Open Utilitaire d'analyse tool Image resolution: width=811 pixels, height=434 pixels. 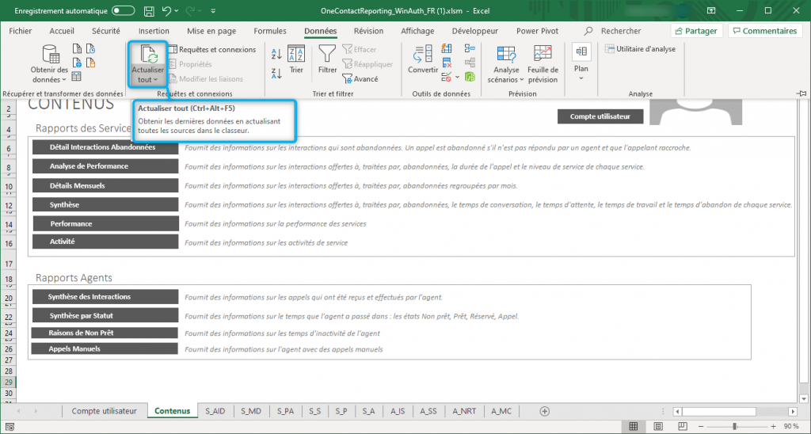click(640, 49)
